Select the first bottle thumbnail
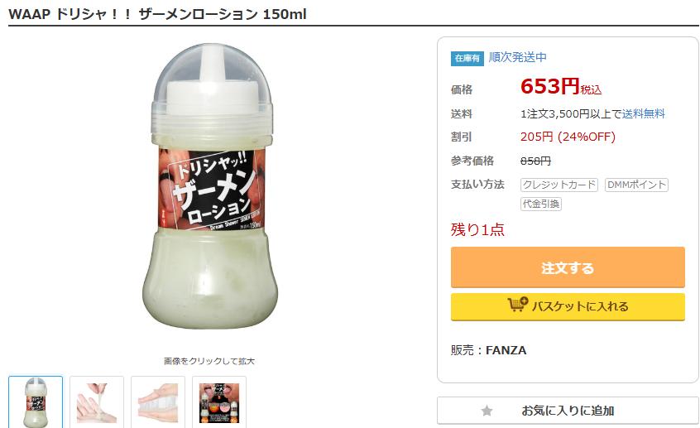Screen dimensions: 700x428 36,402
